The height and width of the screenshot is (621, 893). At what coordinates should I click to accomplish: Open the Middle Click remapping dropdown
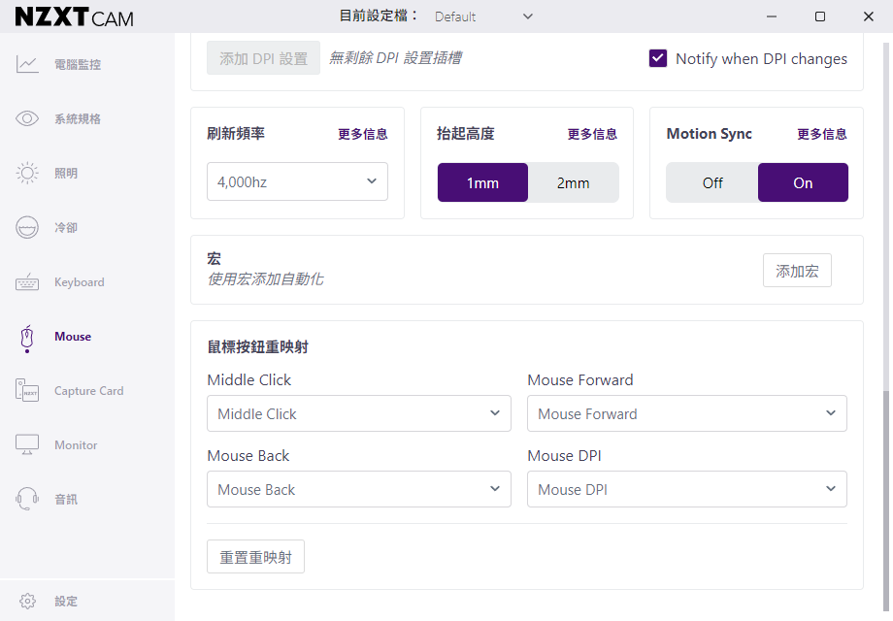358,413
